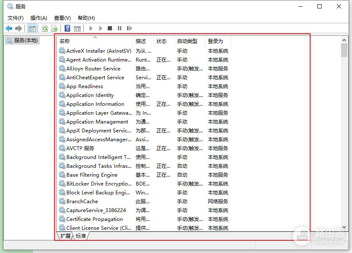Open the 查看(V) menu
The height and width of the screenshot is (253, 352).
coord(63,18)
